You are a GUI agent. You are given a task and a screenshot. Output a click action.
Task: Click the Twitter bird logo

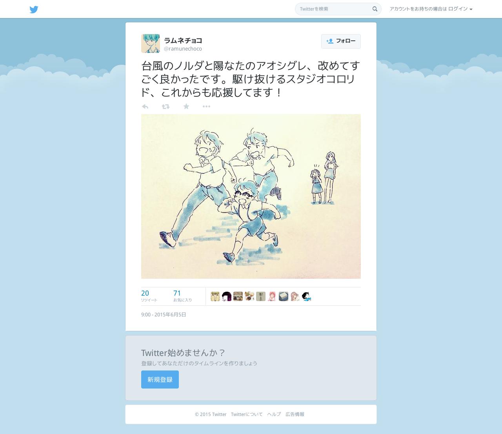click(x=34, y=9)
